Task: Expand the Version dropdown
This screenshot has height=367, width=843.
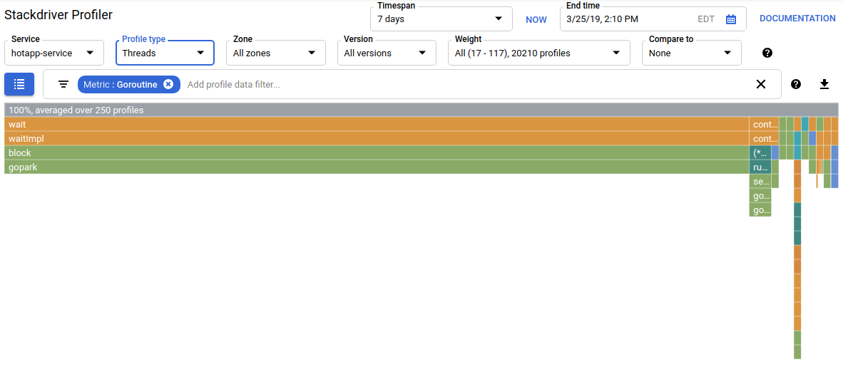Action: [x=387, y=53]
